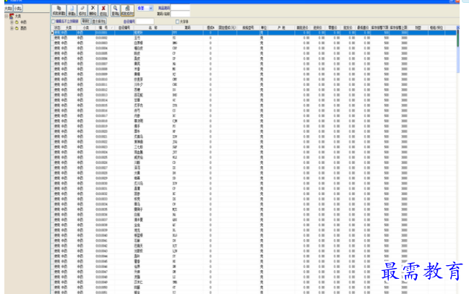The width and height of the screenshot is (469, 294).
Task: Sort by the 编号 column header
Action: [x=105, y=27]
